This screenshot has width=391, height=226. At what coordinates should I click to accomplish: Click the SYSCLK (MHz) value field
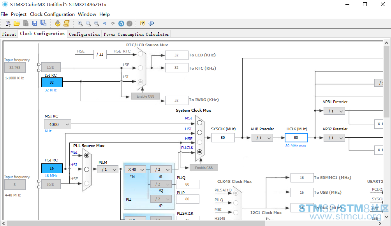coord(223,138)
